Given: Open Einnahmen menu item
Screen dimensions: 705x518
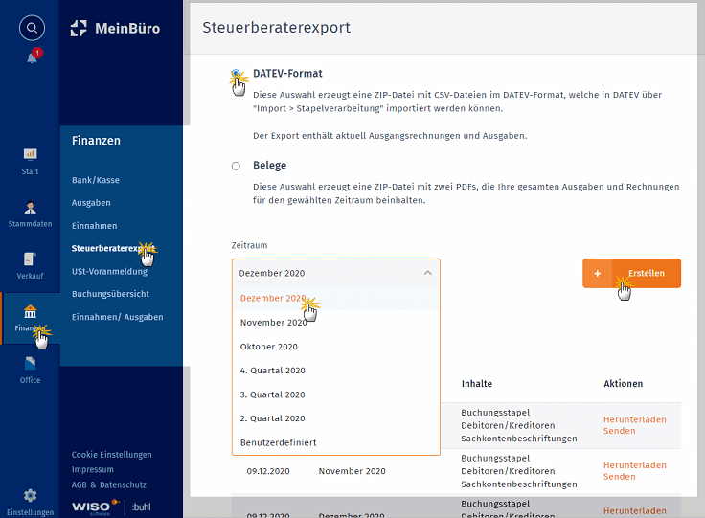Looking at the screenshot, I should point(95,226).
